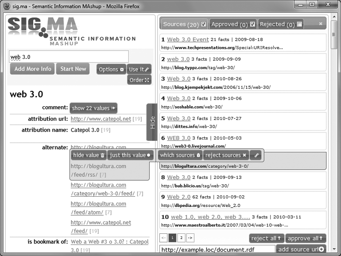
Task: Click the link icon in value popup
Action: [256, 155]
